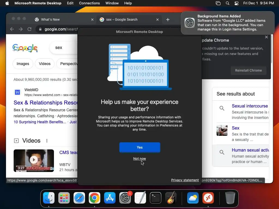Viewport: 279px width, 209px height.
Task: Open the Trash in the Dock
Action: pos(230,198)
